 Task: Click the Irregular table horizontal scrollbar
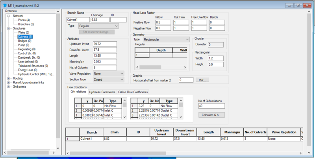point(161,67)
